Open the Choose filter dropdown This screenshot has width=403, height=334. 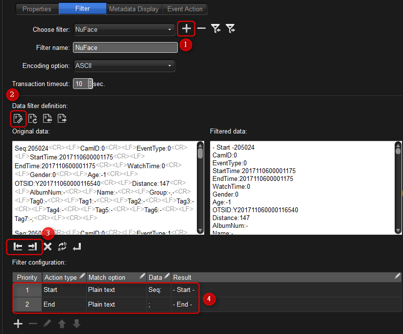(x=124, y=29)
